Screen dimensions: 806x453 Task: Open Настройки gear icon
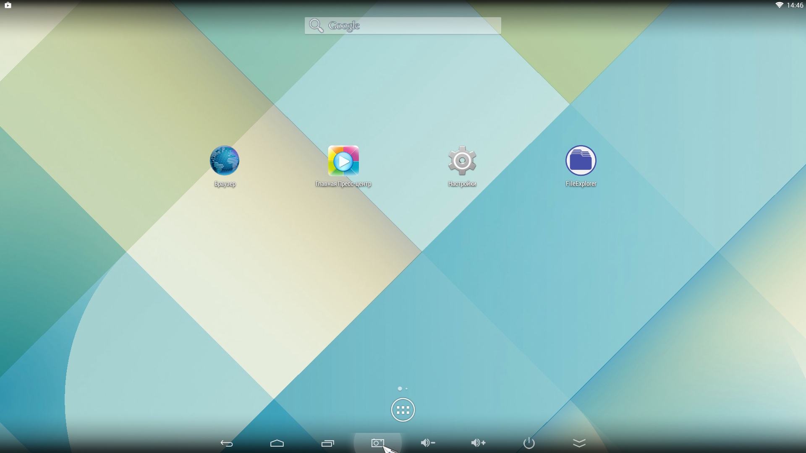(462, 161)
